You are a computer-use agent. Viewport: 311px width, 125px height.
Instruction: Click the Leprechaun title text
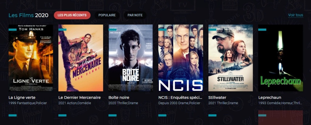click(270, 98)
